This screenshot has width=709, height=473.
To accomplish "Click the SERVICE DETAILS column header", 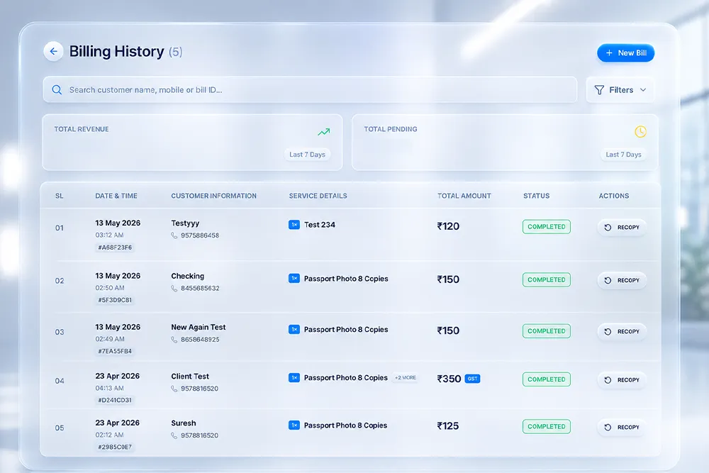I will point(318,196).
